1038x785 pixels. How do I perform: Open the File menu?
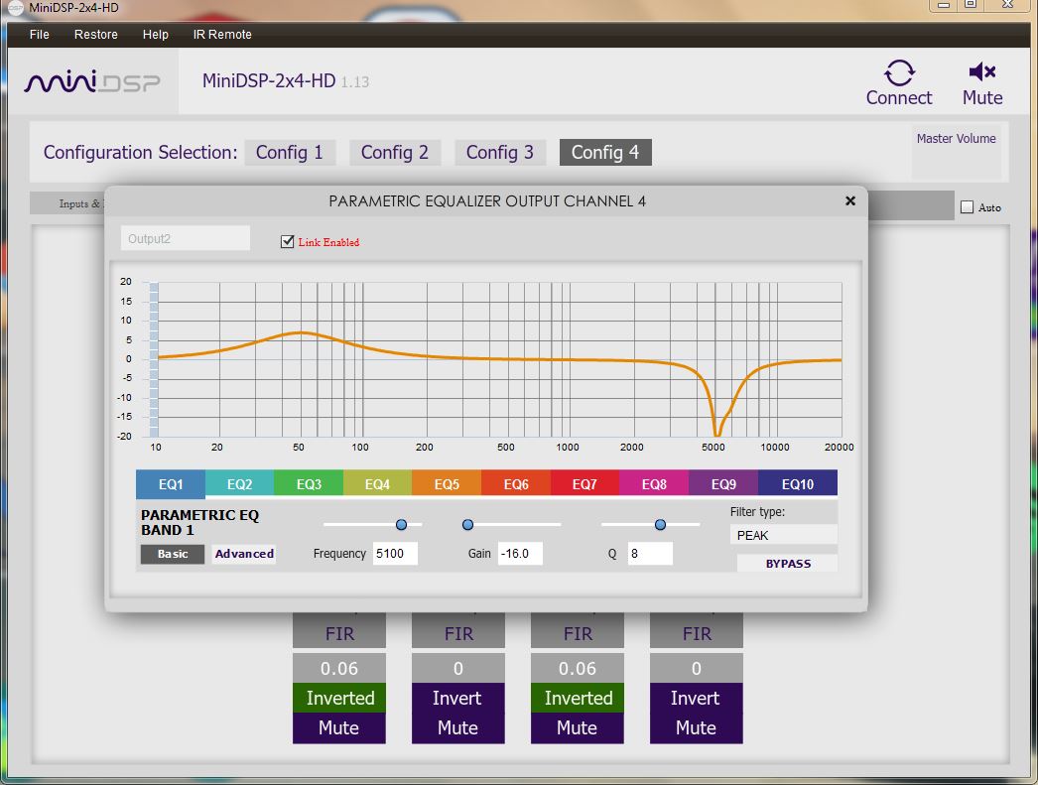click(x=39, y=35)
